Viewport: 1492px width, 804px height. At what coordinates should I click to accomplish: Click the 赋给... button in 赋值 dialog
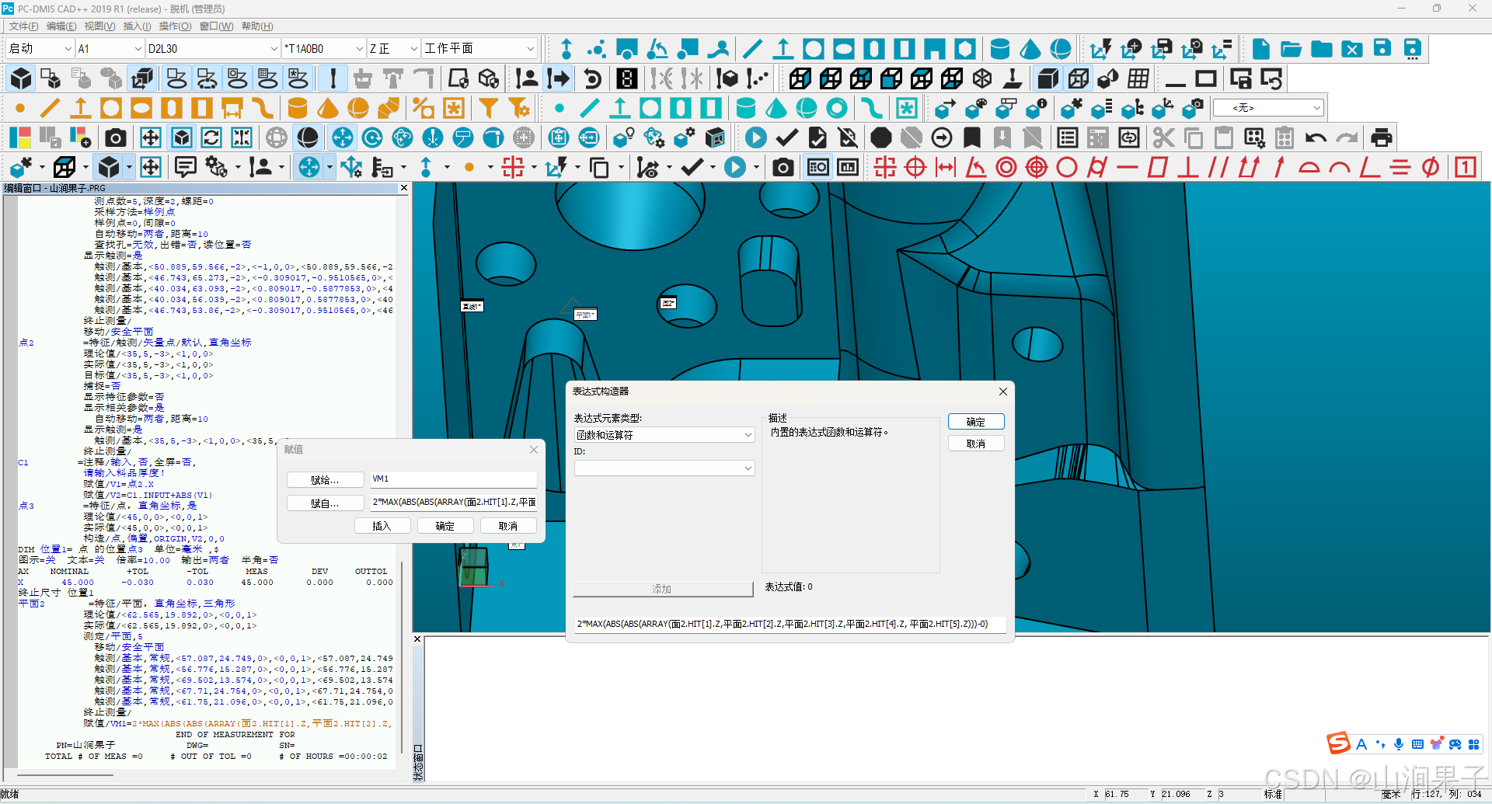(x=325, y=480)
